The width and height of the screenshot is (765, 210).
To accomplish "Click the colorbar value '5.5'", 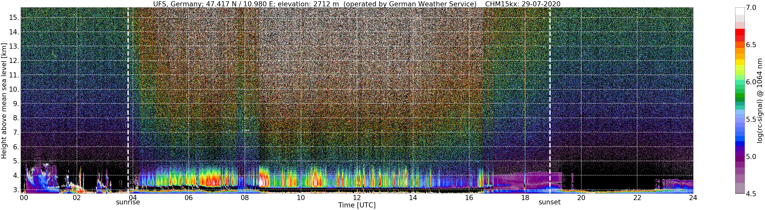I will [x=751, y=120].
